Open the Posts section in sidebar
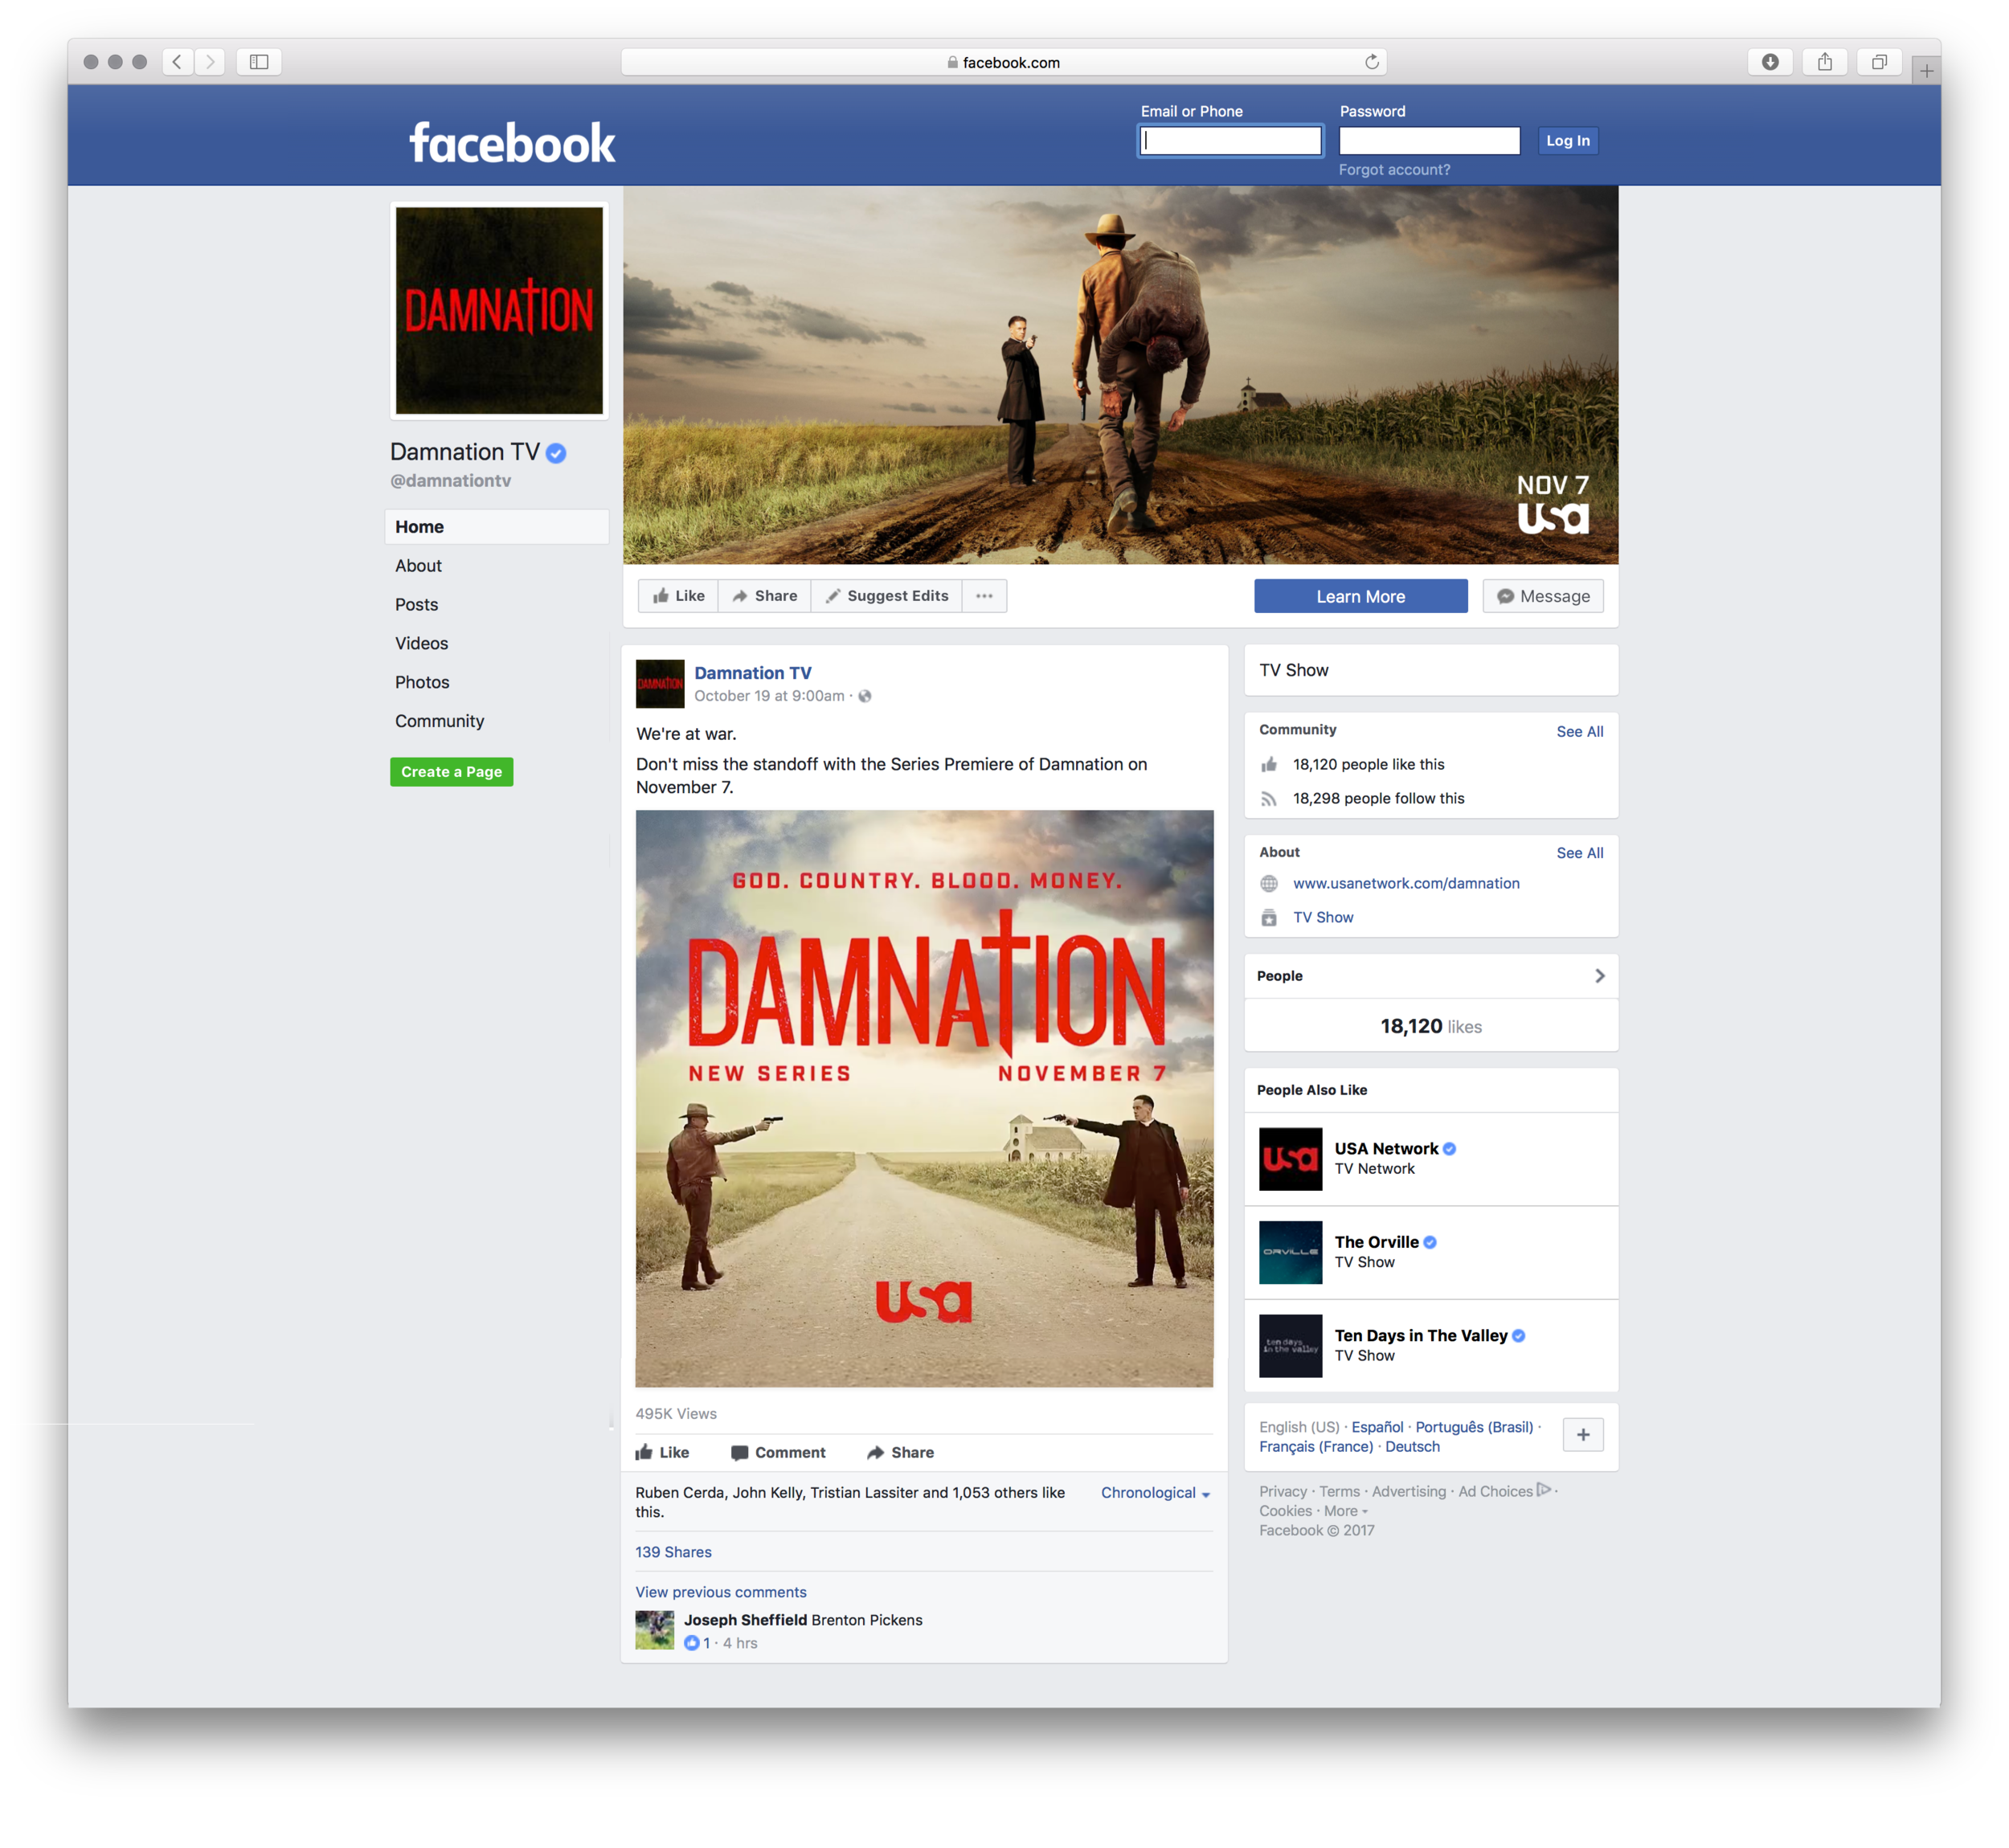 coord(416,605)
